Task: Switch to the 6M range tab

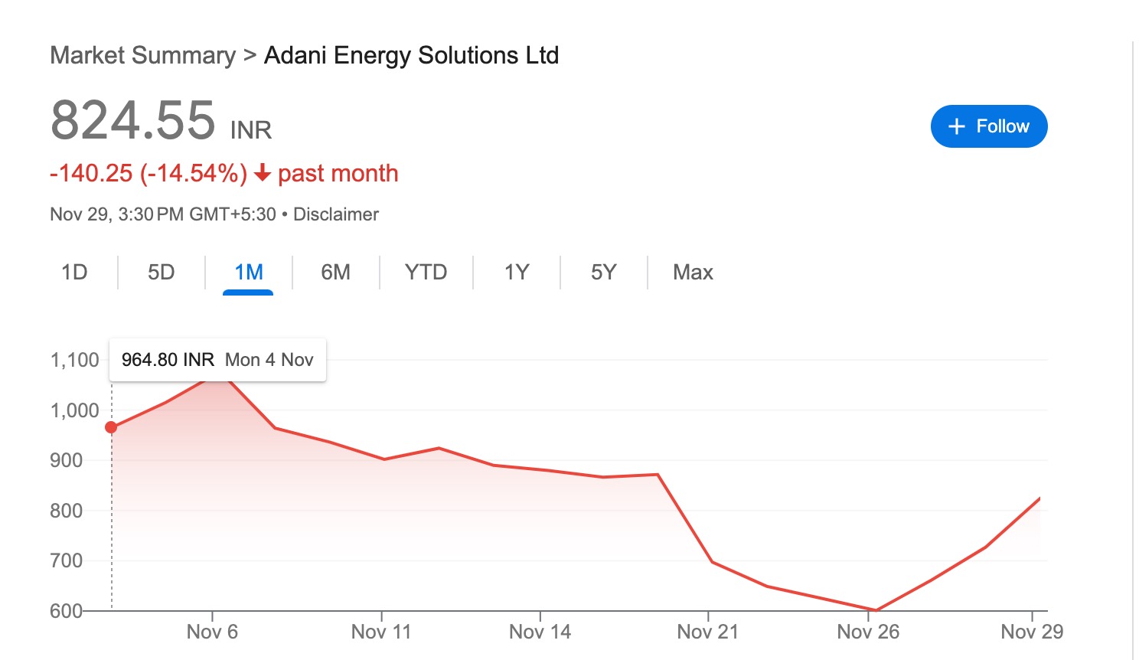Action: 336,273
